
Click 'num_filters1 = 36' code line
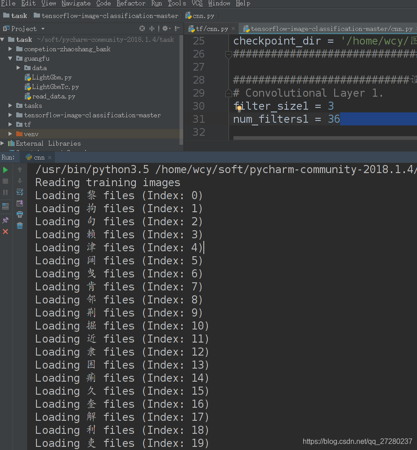point(287,119)
